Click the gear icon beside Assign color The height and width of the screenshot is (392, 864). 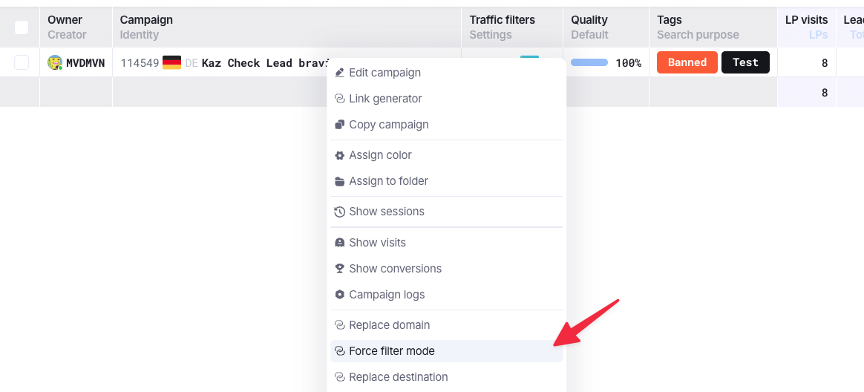[339, 155]
